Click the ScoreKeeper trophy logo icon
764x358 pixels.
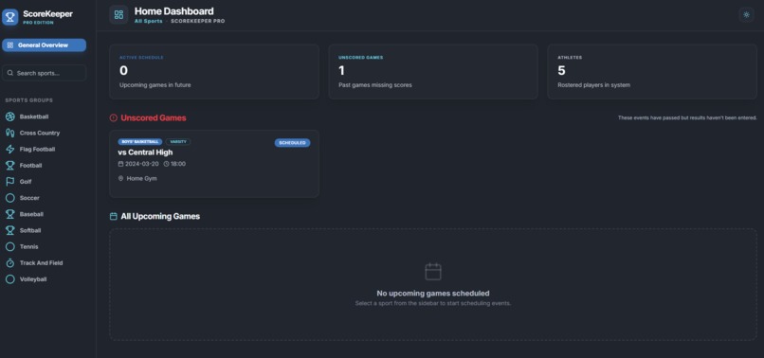[9, 17]
